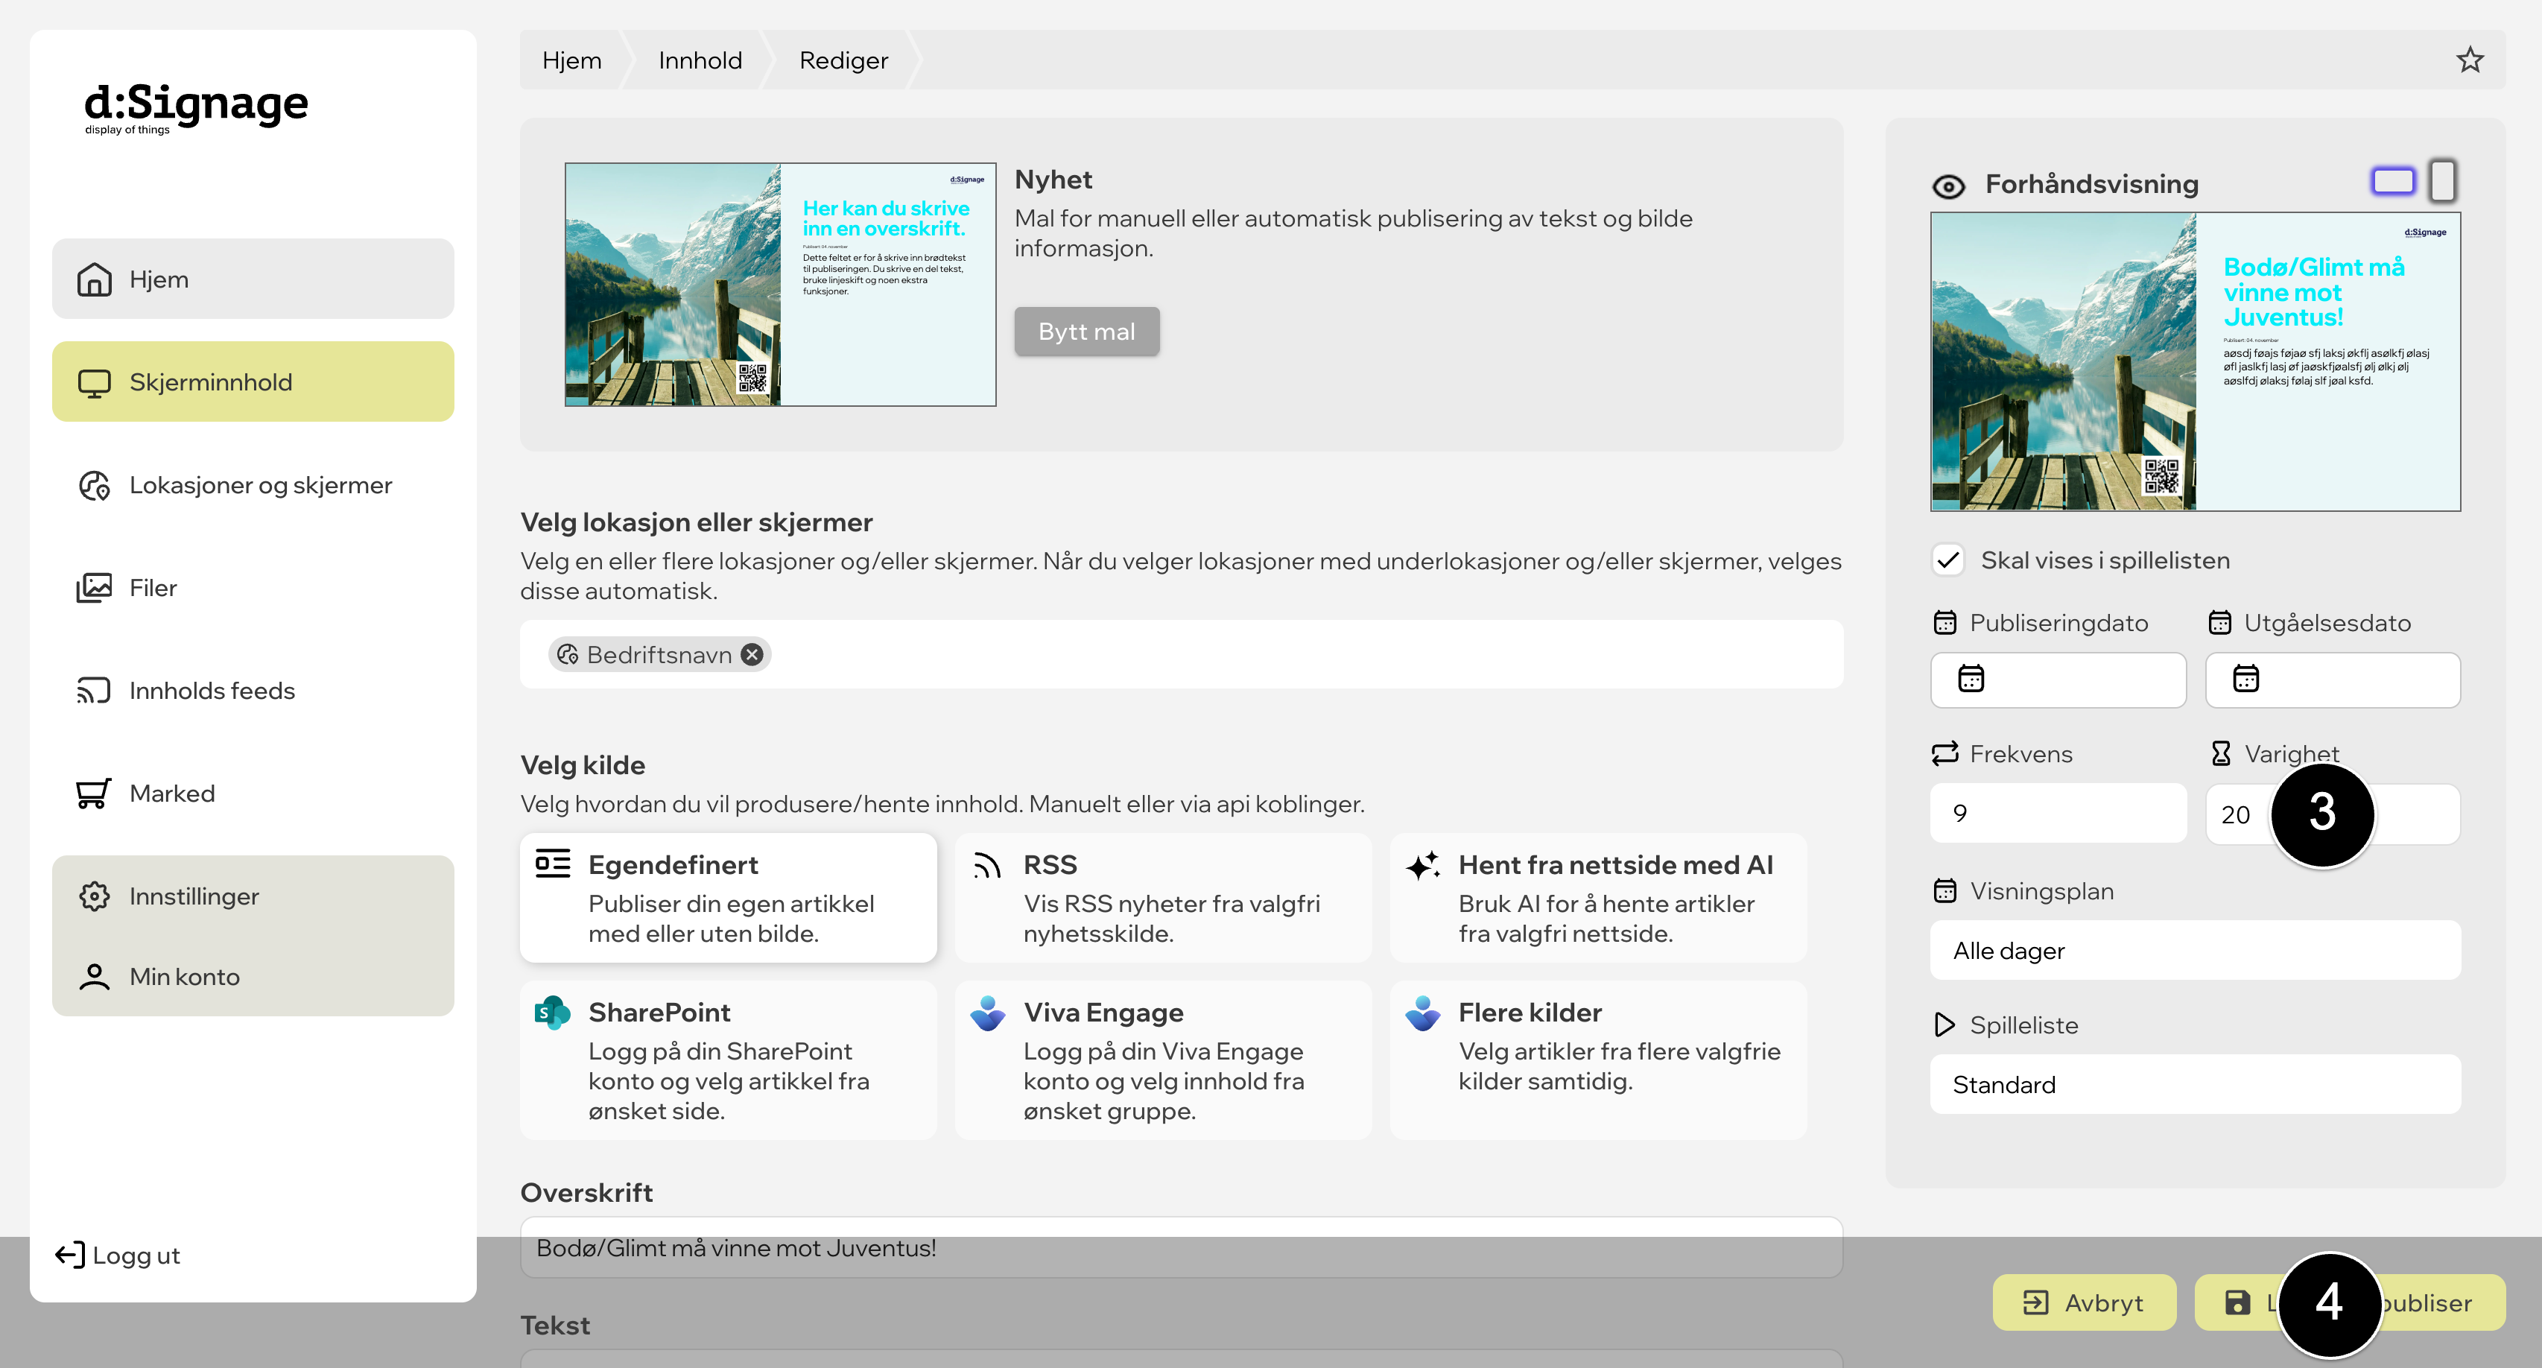Click the RSS feed icon
The width and height of the screenshot is (2542, 1368).
(987, 866)
